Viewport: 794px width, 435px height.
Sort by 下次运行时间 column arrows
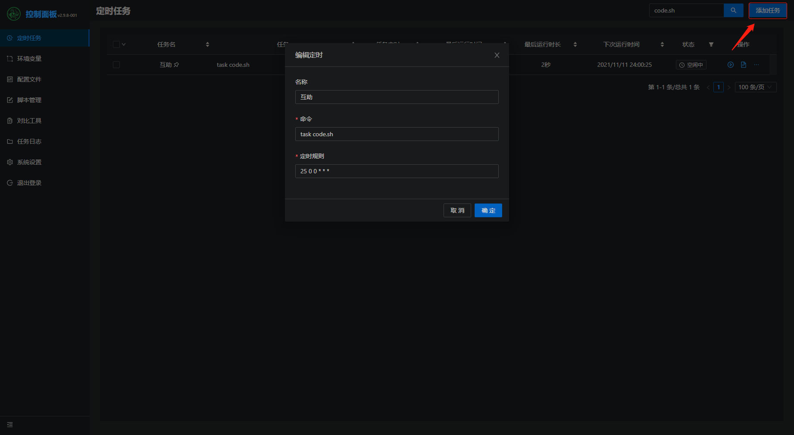[x=662, y=44]
